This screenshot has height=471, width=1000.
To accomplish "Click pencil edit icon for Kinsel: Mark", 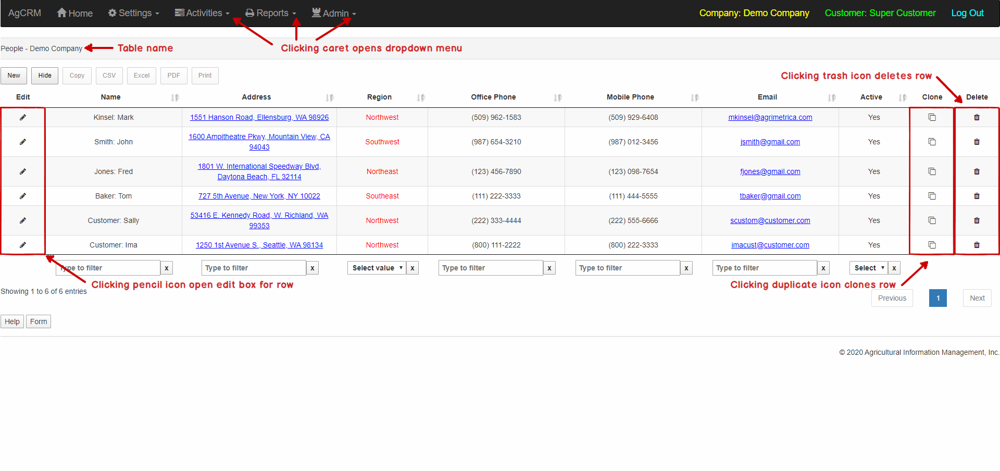I will click(x=23, y=118).
